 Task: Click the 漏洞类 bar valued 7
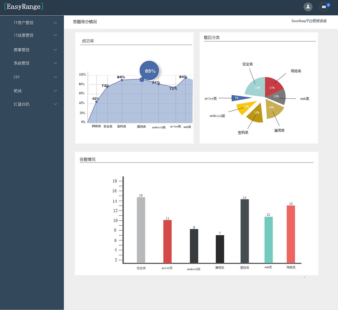pos(220,249)
